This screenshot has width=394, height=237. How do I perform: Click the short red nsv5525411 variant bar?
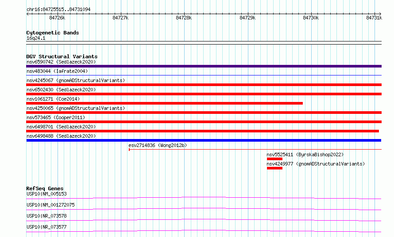[x=274, y=159]
